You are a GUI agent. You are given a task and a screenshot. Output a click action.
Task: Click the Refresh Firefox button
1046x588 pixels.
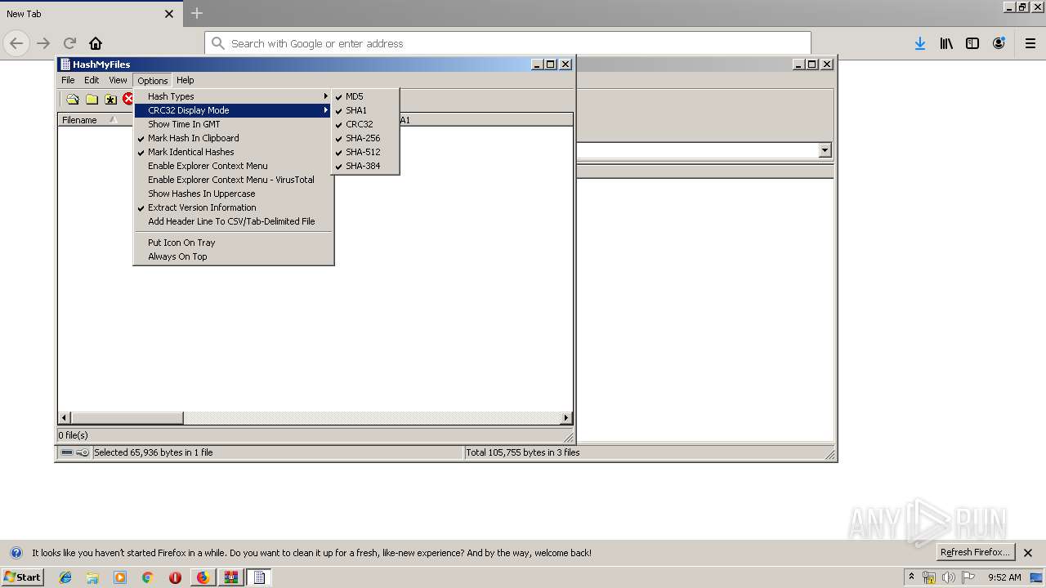(975, 553)
